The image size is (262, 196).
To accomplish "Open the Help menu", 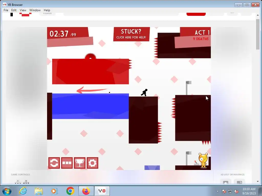I will [47, 10].
